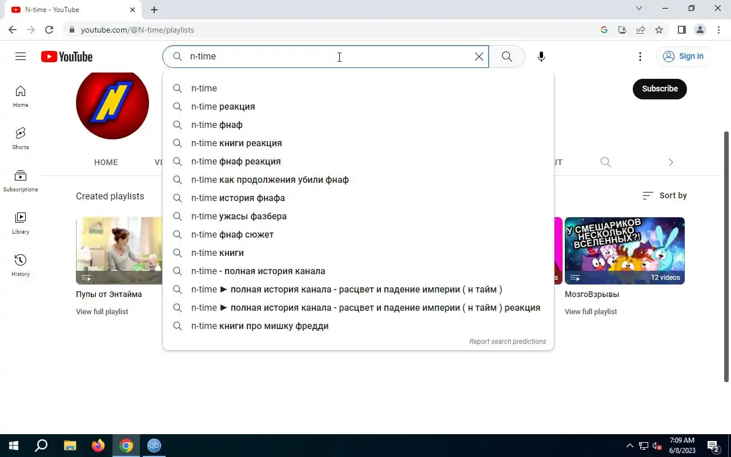Open the МозгоВзрывы playlist thumbnail
The height and width of the screenshot is (457, 731).
click(x=625, y=251)
